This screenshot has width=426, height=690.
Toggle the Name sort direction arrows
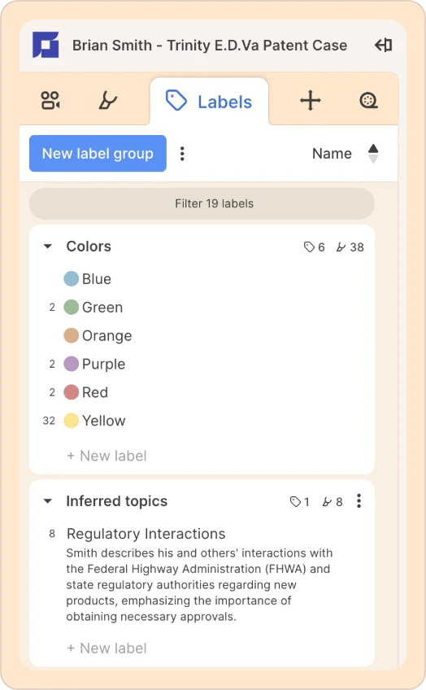(373, 154)
